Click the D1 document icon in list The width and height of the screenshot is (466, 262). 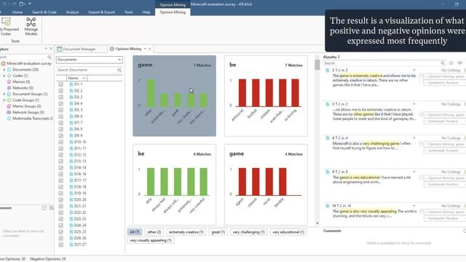pyautogui.click(x=71, y=84)
